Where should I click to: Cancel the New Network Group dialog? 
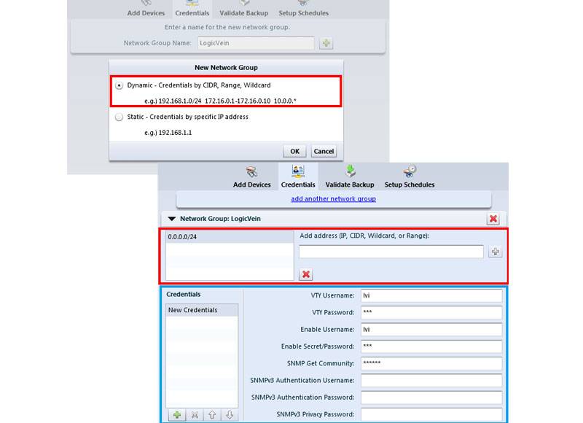pos(324,151)
